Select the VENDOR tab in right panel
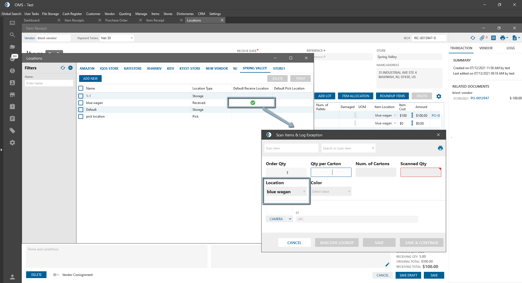The image size is (522, 283). tap(486, 48)
